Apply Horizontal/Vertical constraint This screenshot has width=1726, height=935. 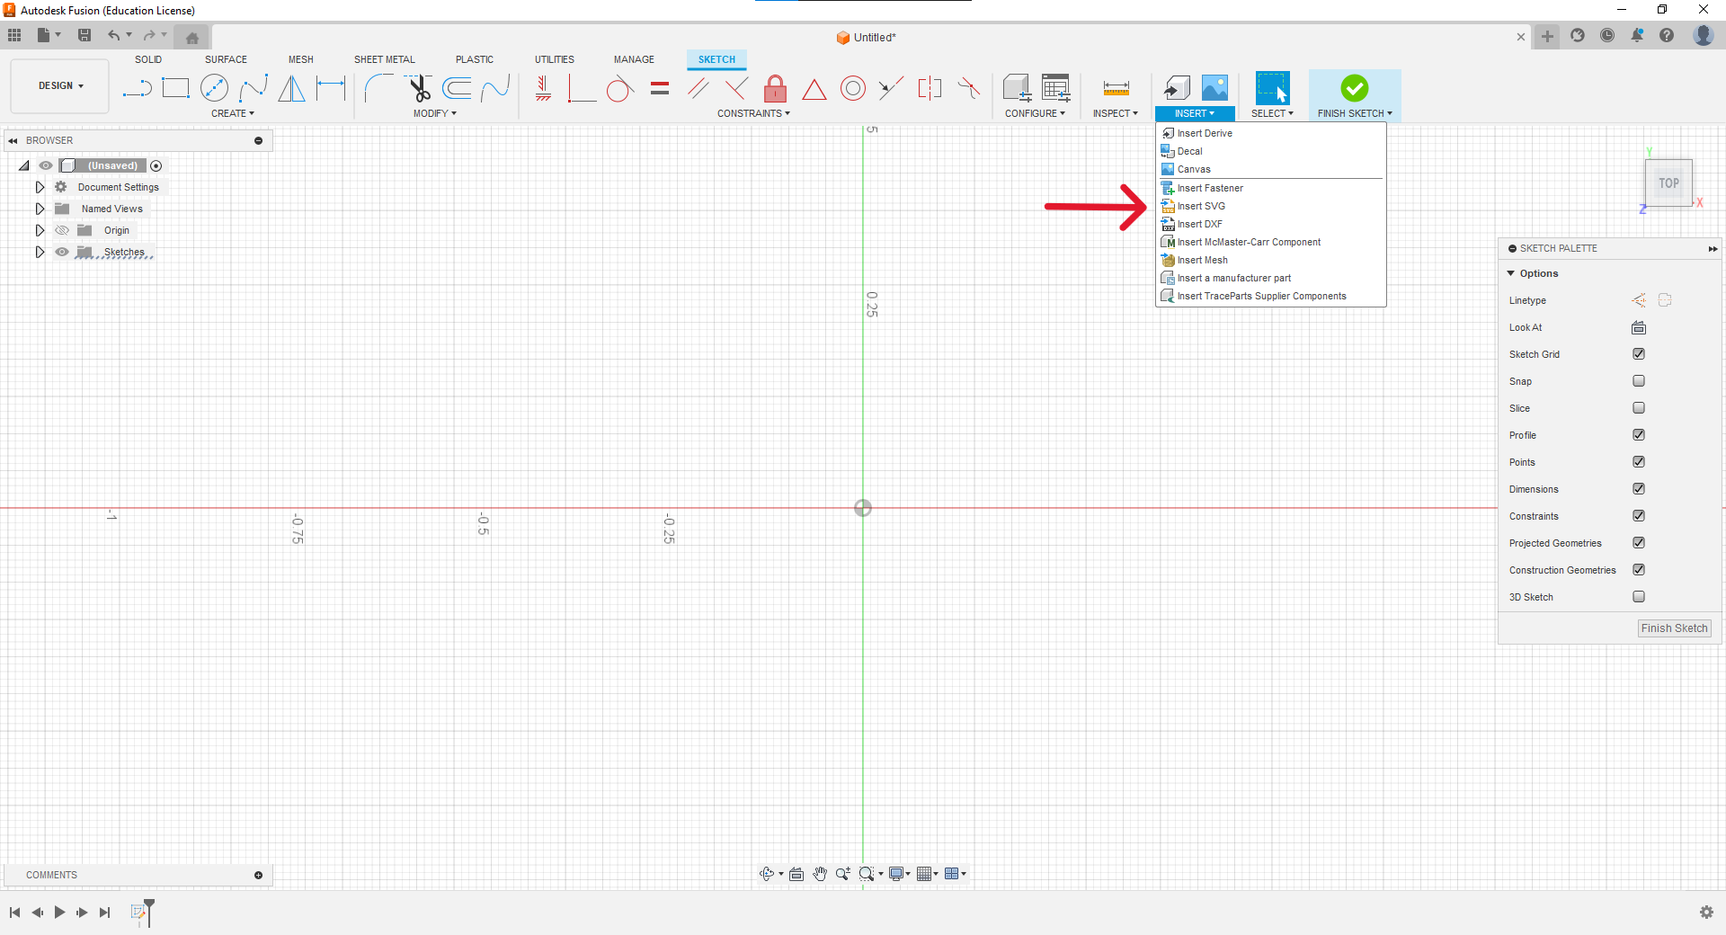[x=543, y=88]
